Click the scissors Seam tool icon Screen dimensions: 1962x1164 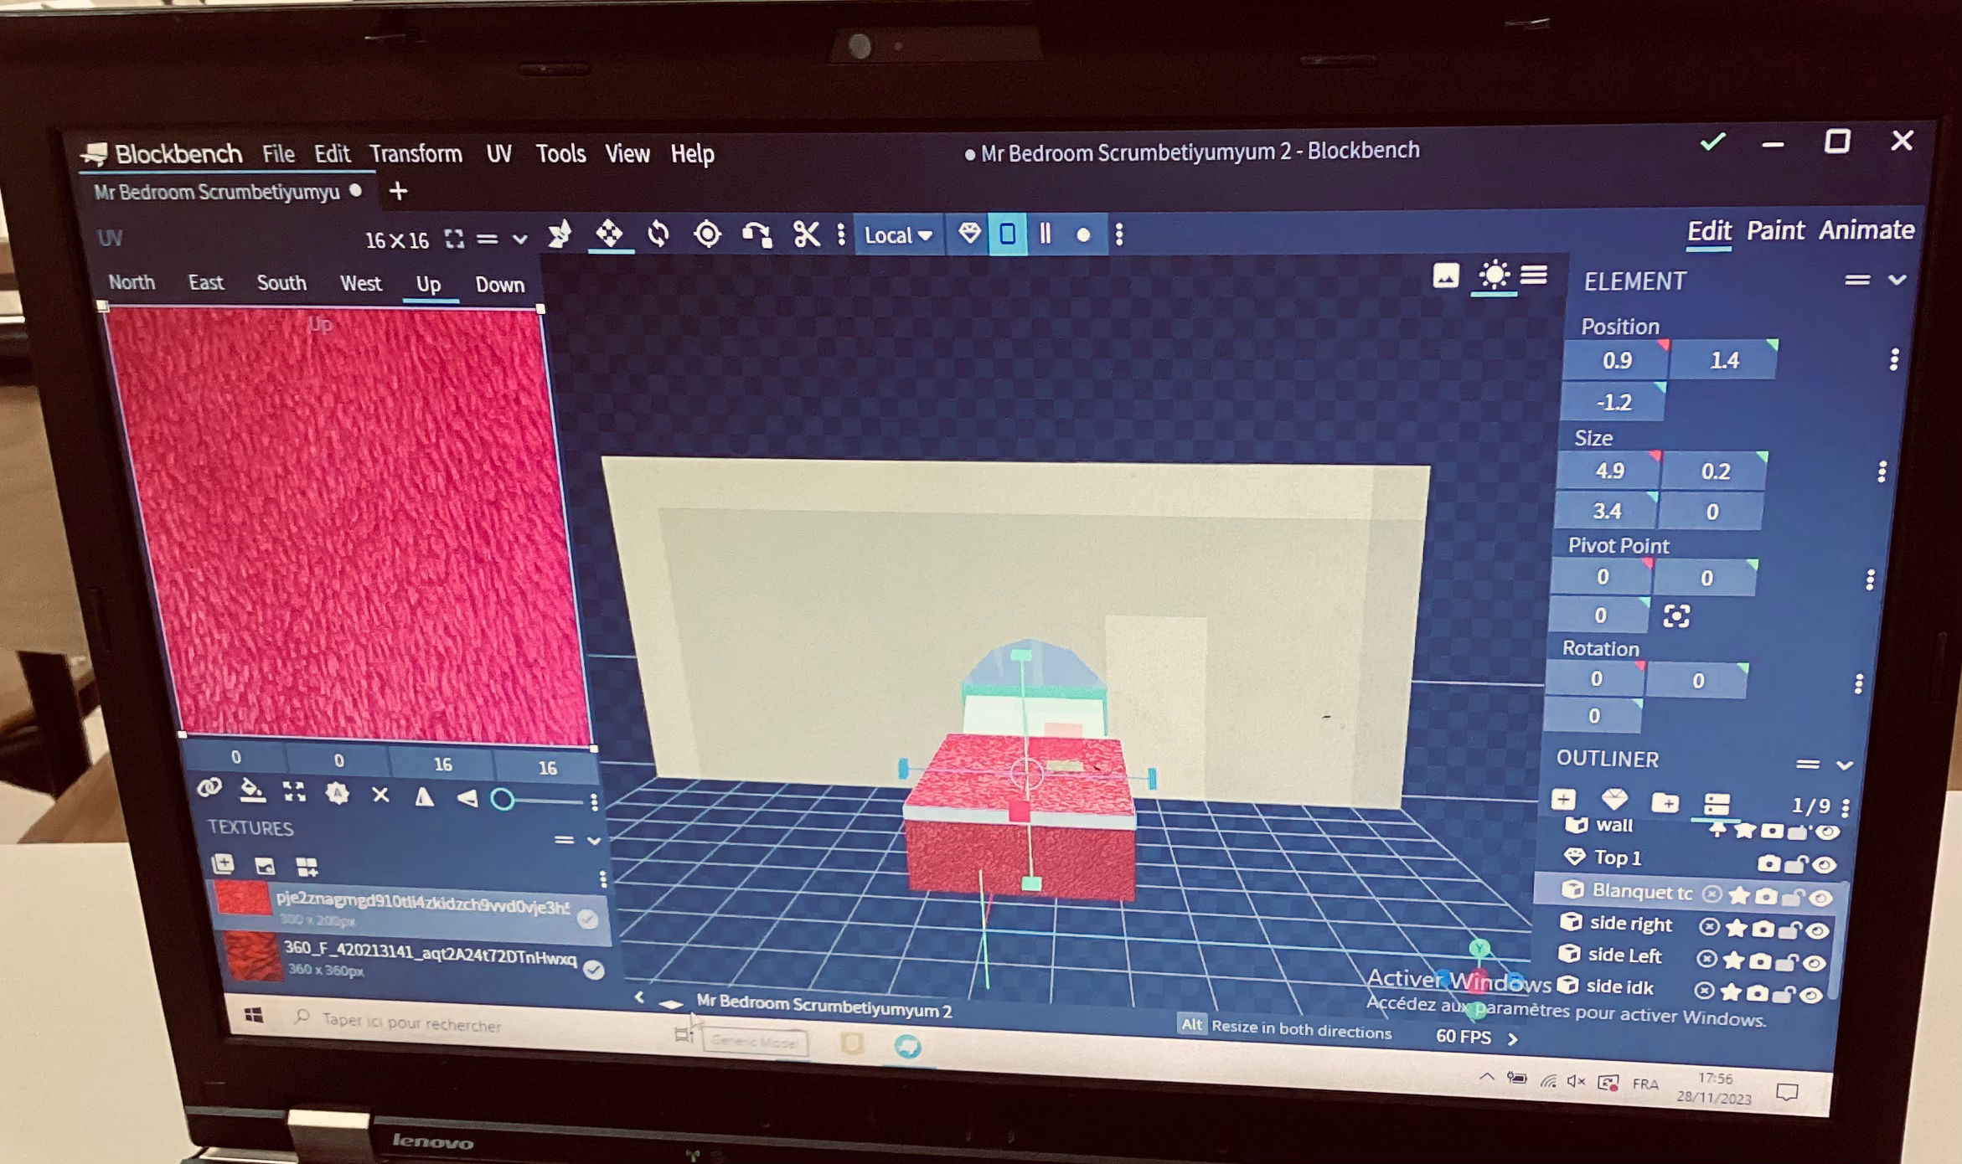pyautogui.click(x=806, y=234)
